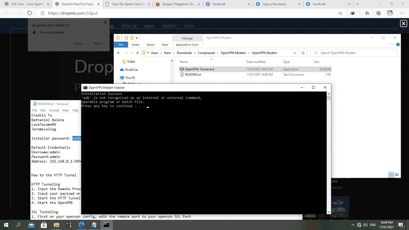Open File Explorer Help icon
The image size is (409, 230).
coord(398,44)
